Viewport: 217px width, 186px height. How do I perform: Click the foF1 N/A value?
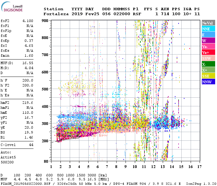click(30, 26)
